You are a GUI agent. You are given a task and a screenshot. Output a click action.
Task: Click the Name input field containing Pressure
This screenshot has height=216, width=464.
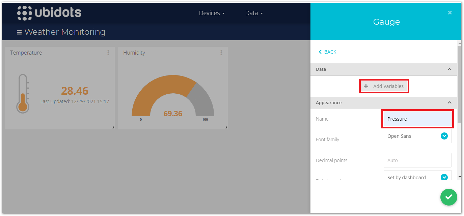pos(417,119)
